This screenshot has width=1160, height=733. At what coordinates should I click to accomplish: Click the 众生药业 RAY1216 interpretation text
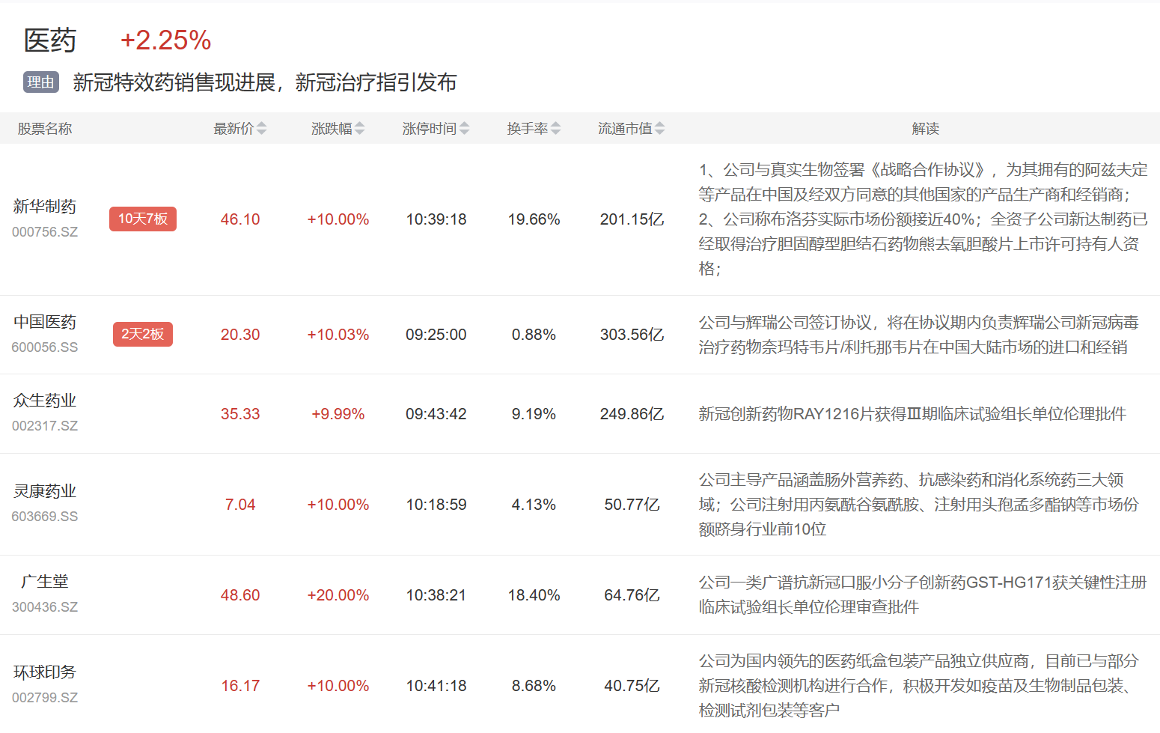pyautogui.click(x=912, y=414)
